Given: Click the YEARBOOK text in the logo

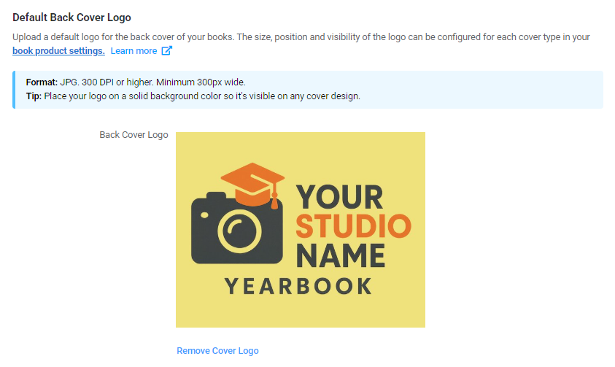Looking at the screenshot, I should 298,286.
